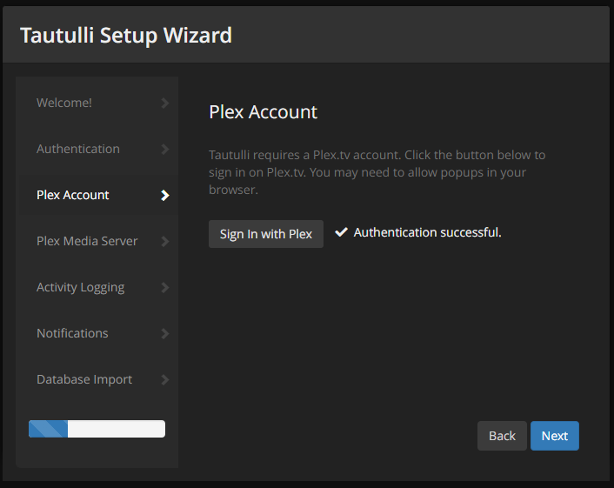
Task: Select the Plex Account step
Action: [x=97, y=195]
